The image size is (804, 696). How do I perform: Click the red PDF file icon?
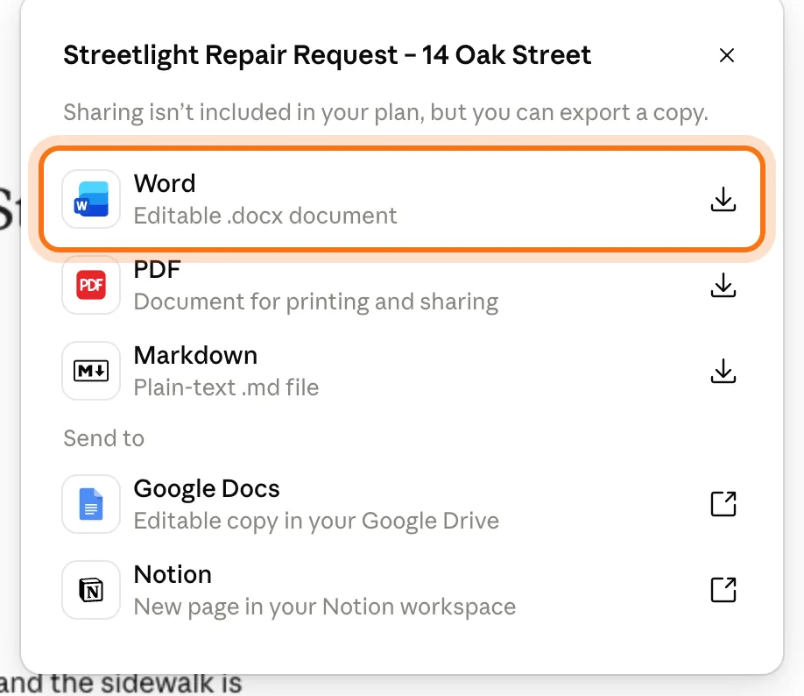click(91, 285)
